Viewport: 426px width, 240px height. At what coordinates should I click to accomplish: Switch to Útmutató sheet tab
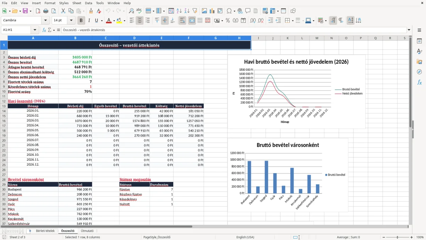coord(87,231)
